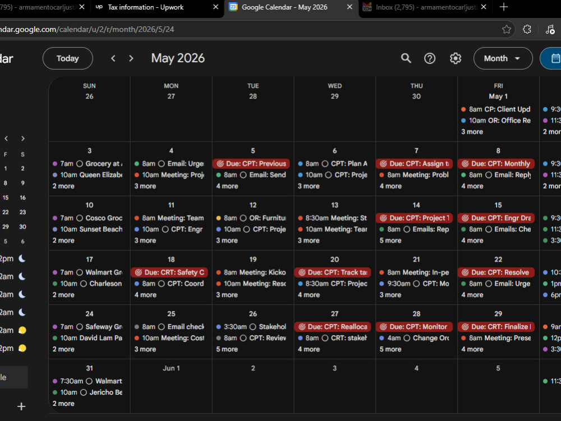
Task: Open Due: CPT: Track task on May 20
Action: coord(332,272)
